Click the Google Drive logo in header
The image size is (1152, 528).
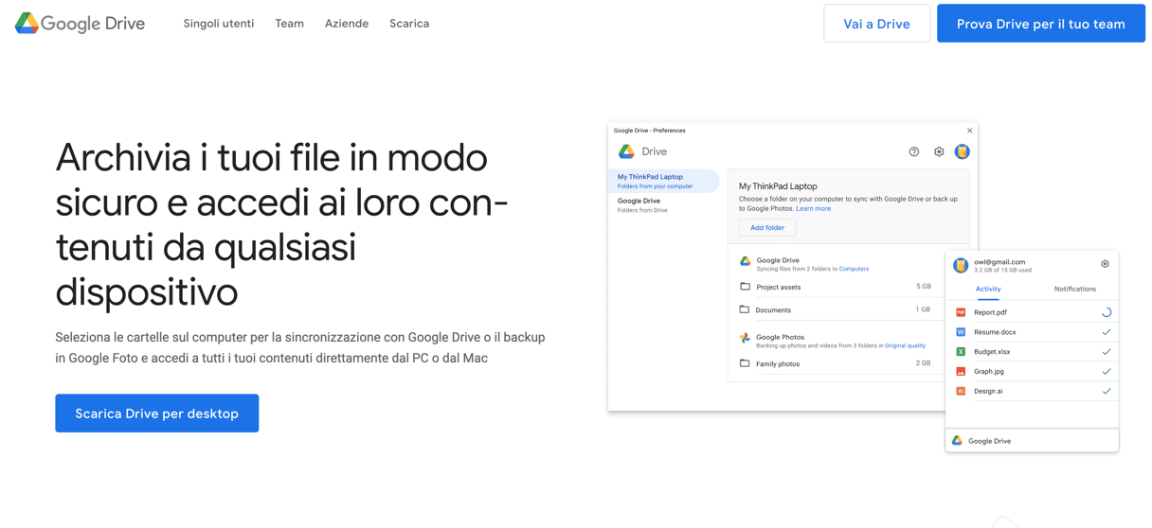[81, 24]
